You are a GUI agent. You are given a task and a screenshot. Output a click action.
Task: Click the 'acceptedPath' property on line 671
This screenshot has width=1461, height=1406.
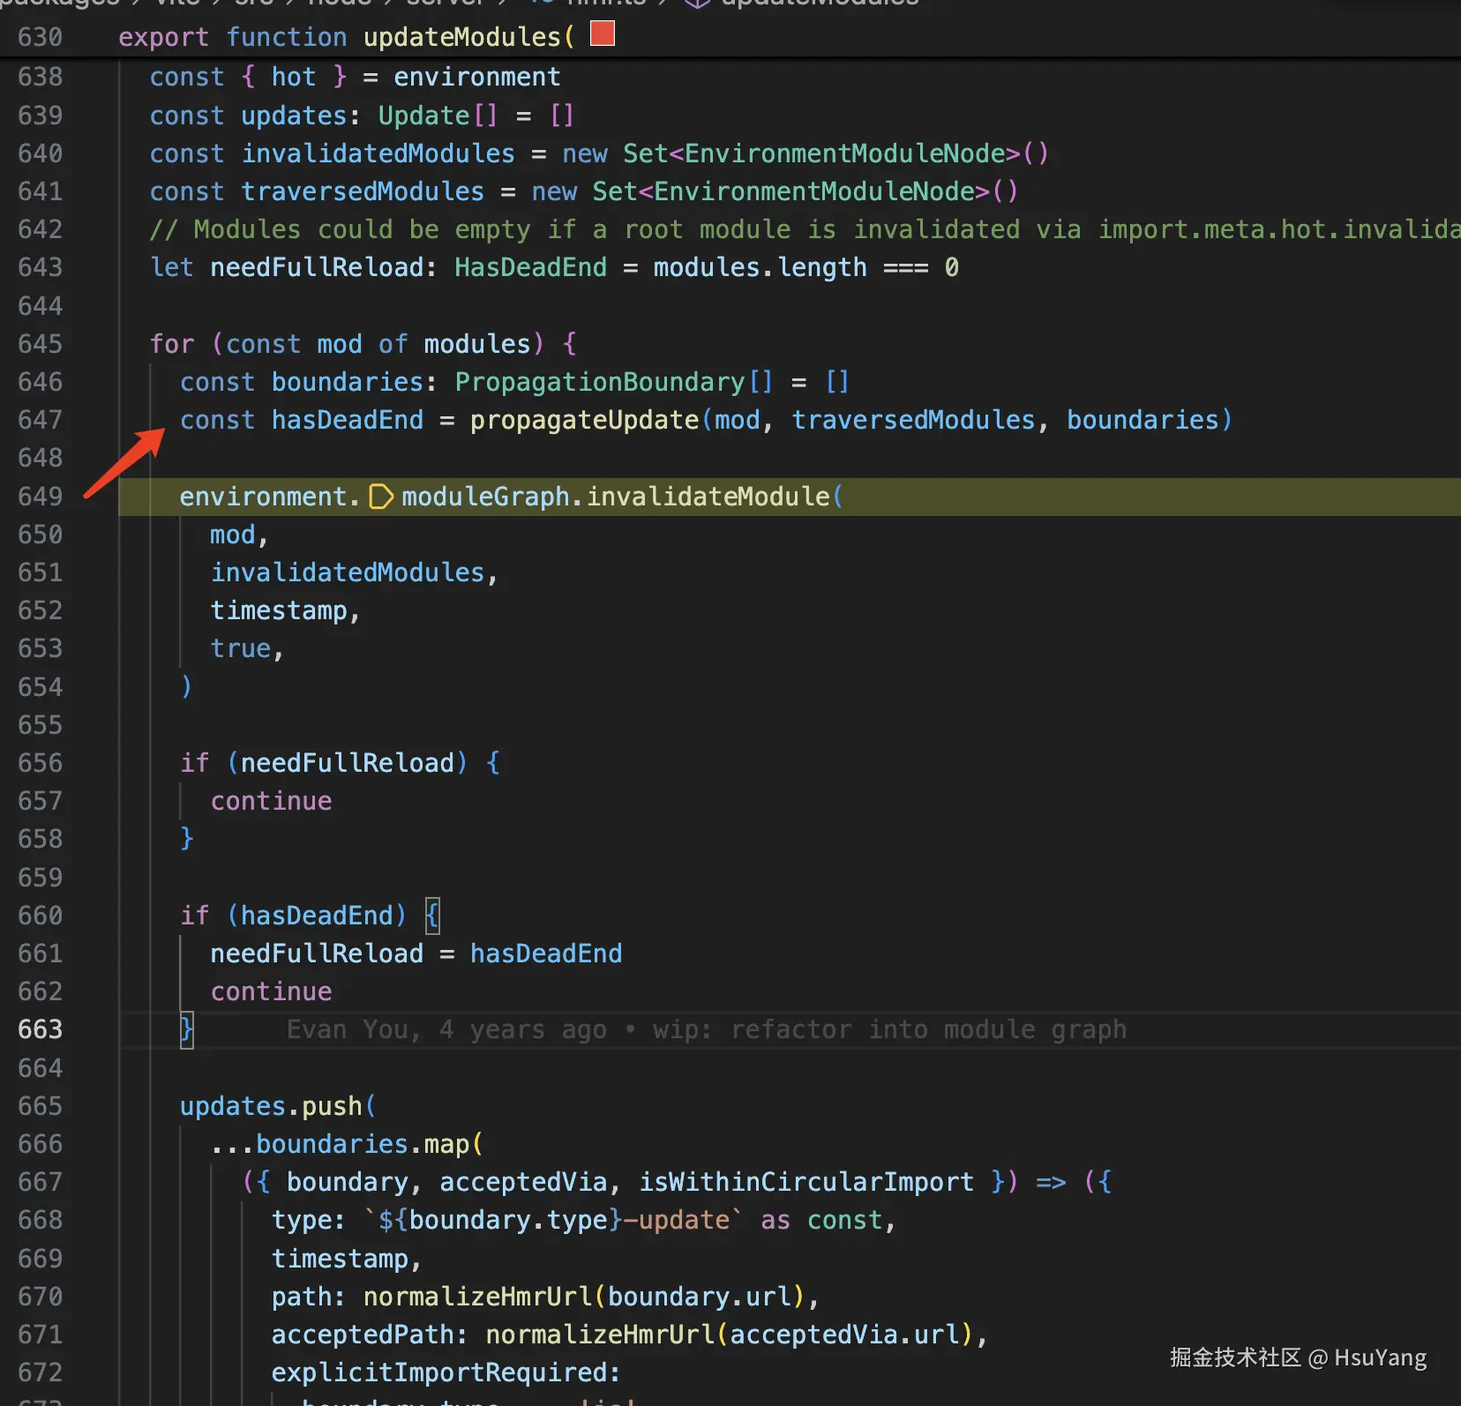(363, 1335)
